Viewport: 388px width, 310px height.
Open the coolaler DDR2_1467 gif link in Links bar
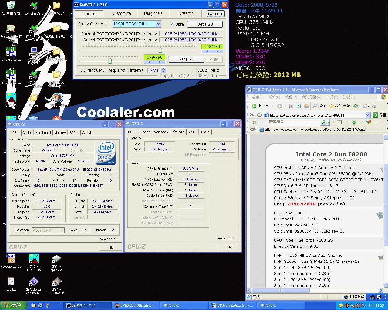(x=312, y=130)
